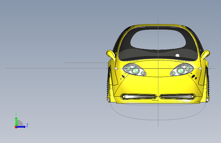Select the dark dashboard area behind windshield
Viewport: 221px width, 143px height.
[x=158, y=54]
